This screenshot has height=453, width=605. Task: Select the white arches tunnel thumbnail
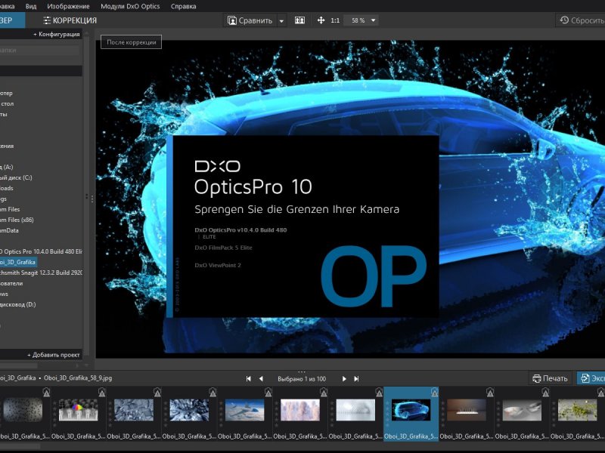pos(355,410)
